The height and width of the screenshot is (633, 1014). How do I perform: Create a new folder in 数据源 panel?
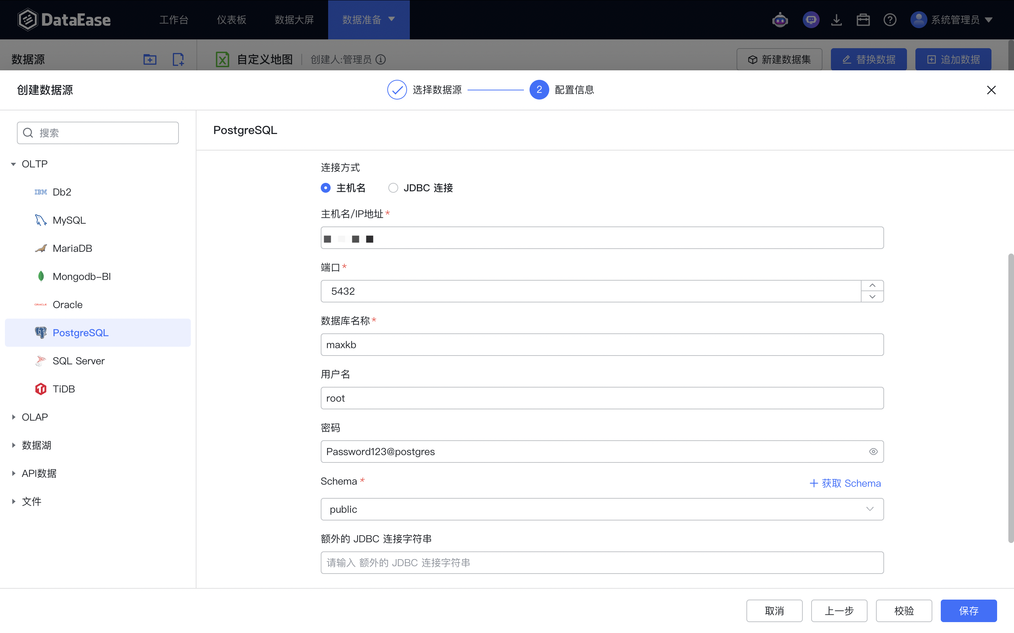[x=150, y=59]
